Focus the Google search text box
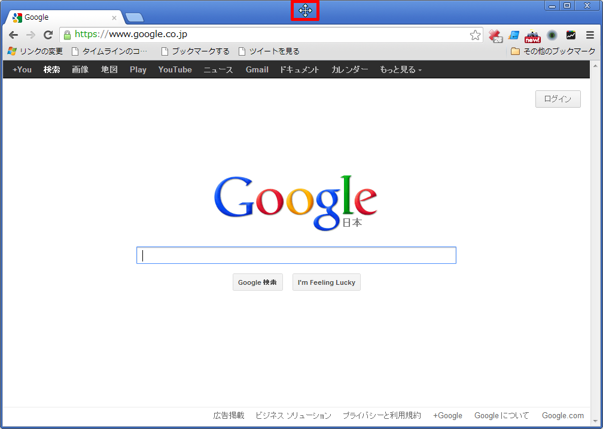The height and width of the screenshot is (429, 603). pyautogui.click(x=296, y=255)
